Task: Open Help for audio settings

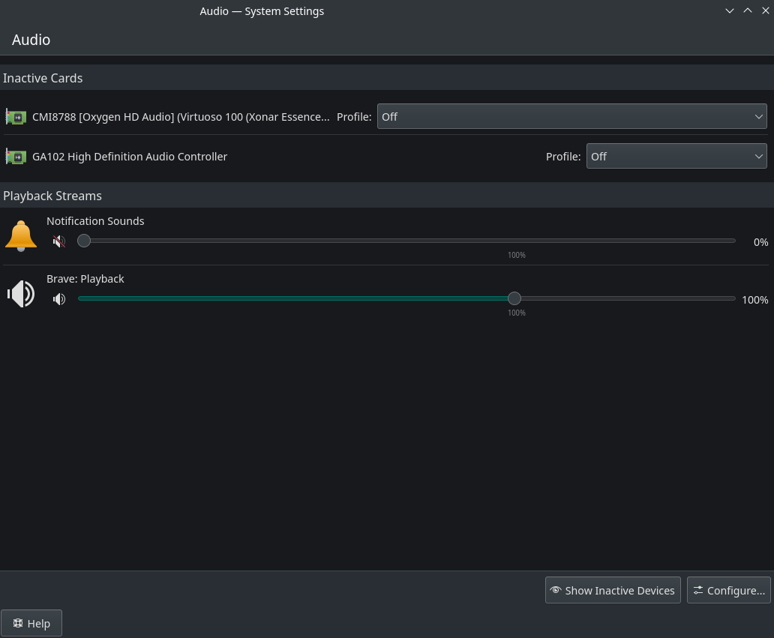Action: [x=31, y=623]
